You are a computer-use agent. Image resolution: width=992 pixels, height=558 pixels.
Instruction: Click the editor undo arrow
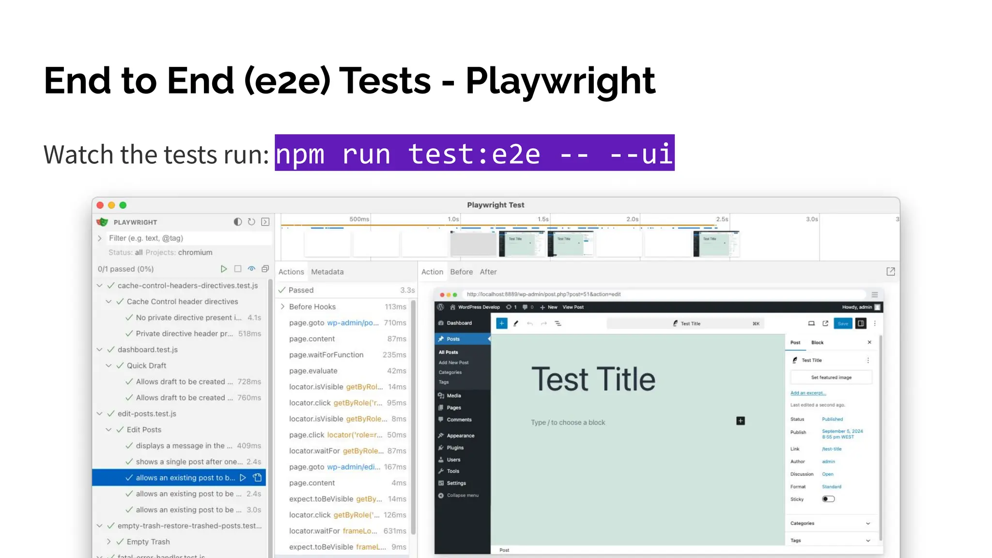tap(530, 323)
